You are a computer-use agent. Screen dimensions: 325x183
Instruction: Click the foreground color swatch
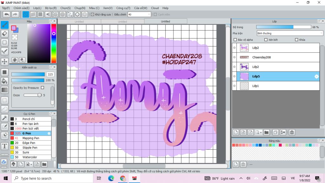(x=14, y=28)
